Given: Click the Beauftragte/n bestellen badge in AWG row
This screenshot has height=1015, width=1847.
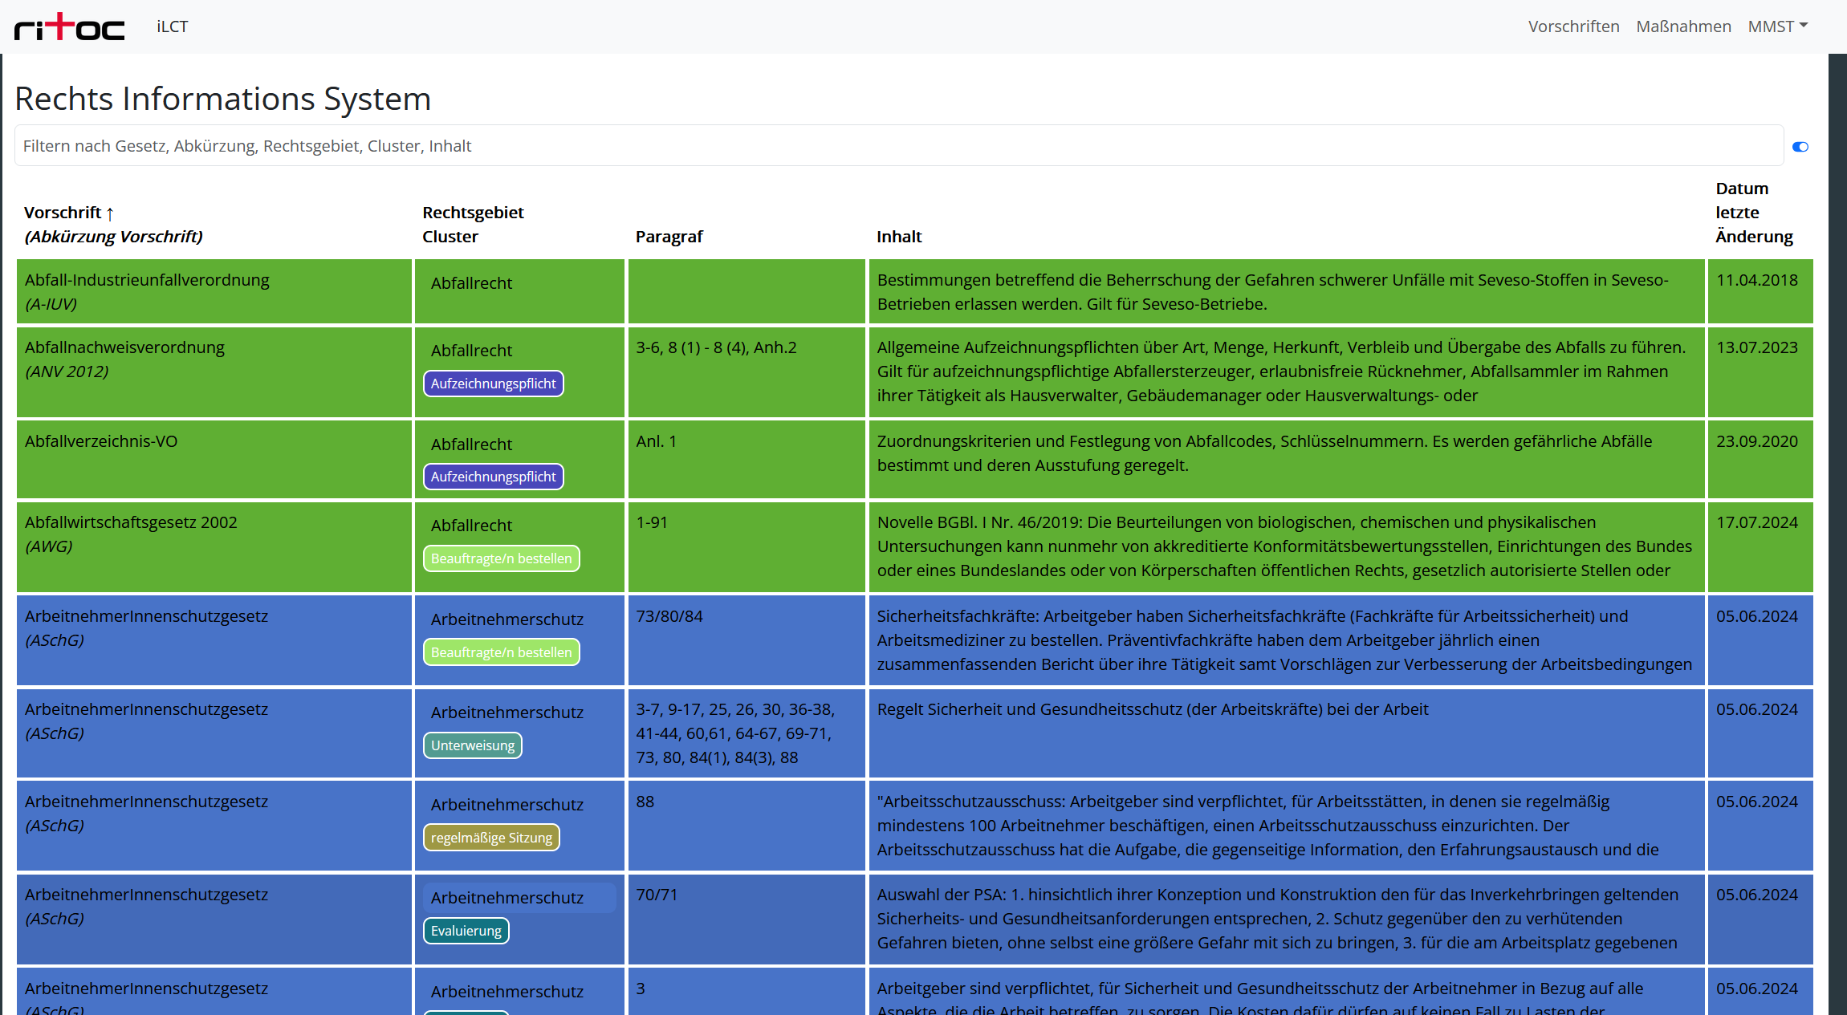Looking at the screenshot, I should click(x=501, y=558).
